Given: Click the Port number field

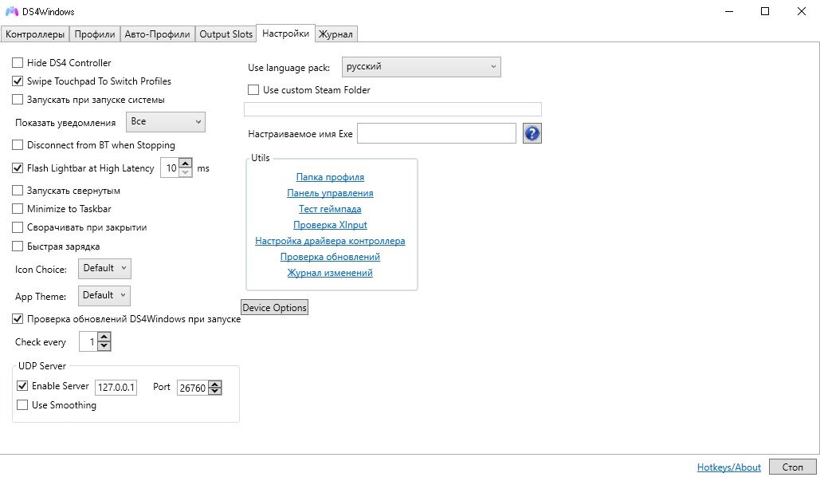Looking at the screenshot, I should [x=193, y=388].
